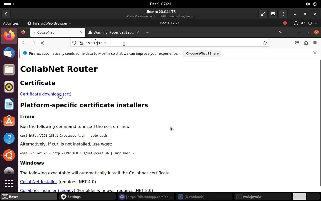Open the Firefox hamburger application menu

click(x=315, y=43)
